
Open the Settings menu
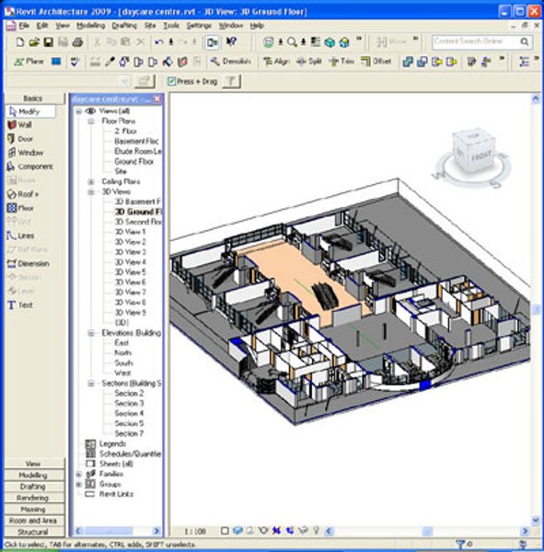click(x=199, y=26)
